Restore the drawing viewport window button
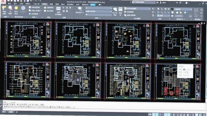 (202, 23)
